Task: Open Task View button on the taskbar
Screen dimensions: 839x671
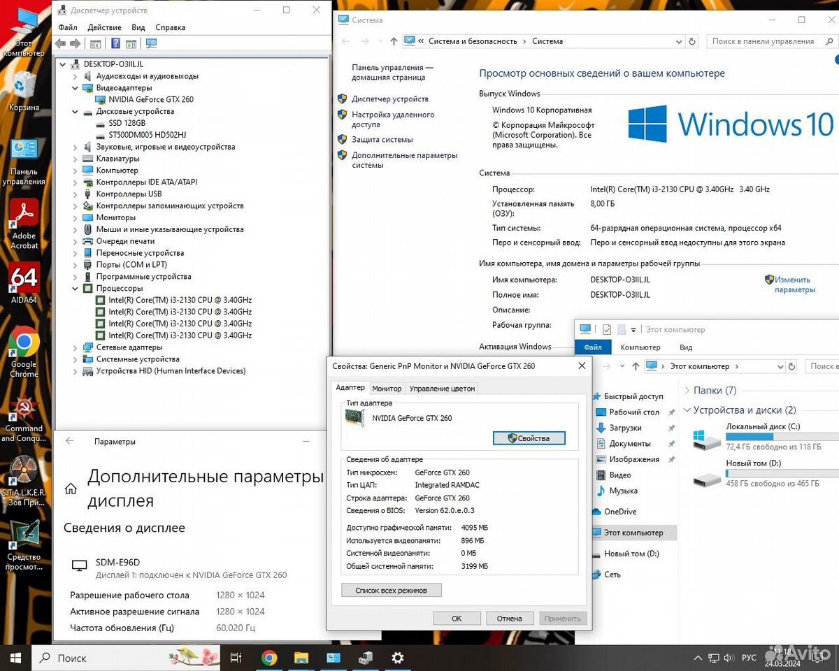Action: click(236, 658)
